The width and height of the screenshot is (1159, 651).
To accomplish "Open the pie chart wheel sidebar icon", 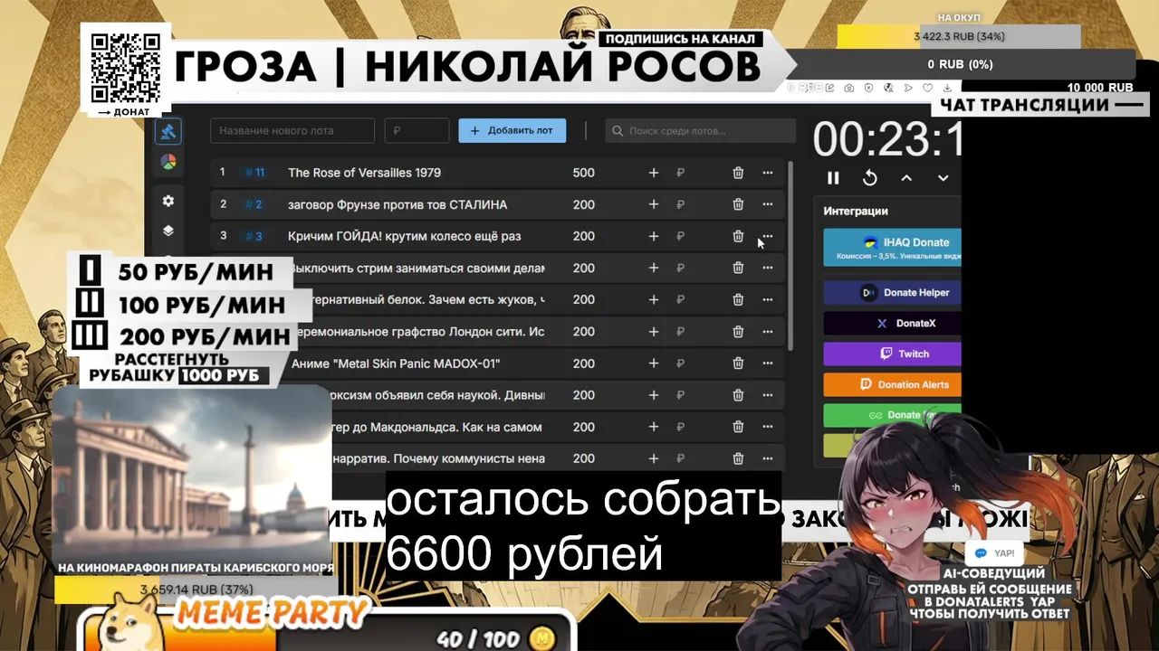I will pyautogui.click(x=168, y=162).
